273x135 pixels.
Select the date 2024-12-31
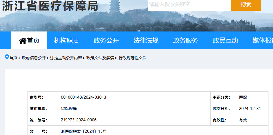(x=250, y=109)
